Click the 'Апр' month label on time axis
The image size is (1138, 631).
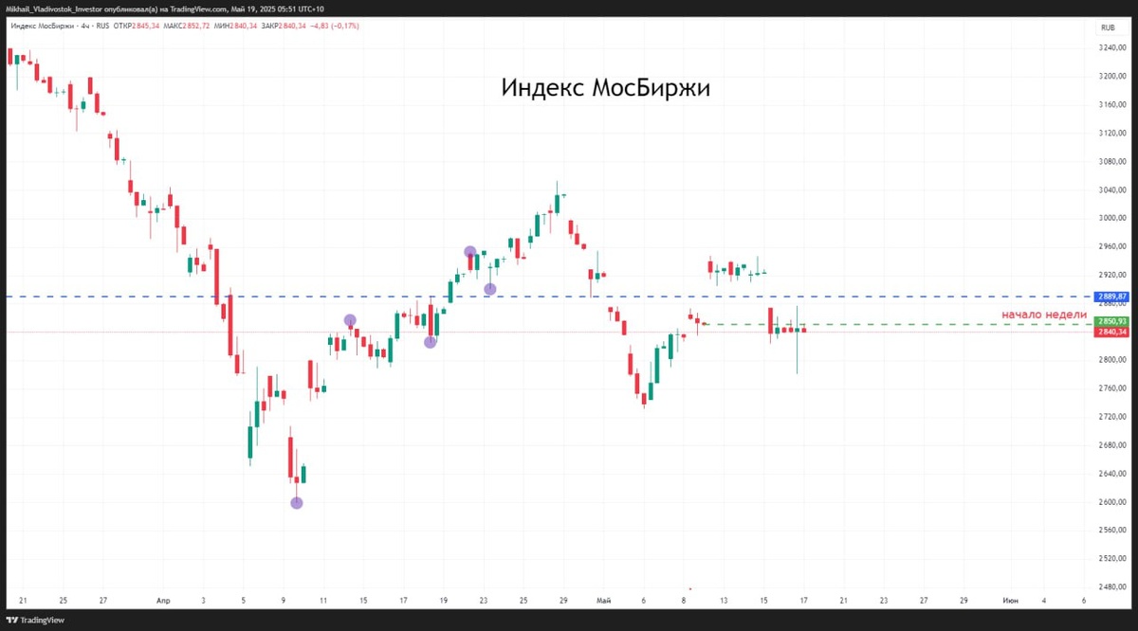(x=163, y=601)
